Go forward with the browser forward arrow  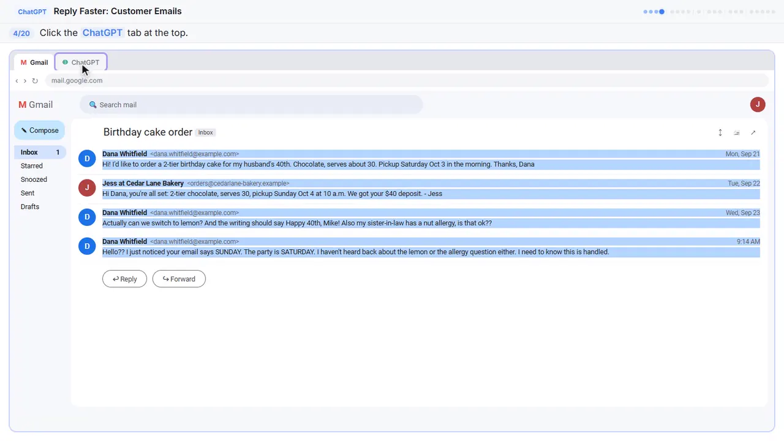[24, 81]
